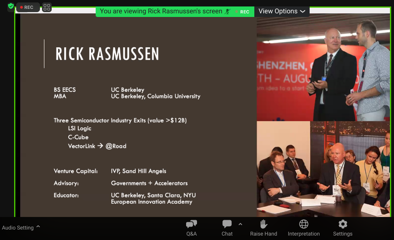The height and width of the screenshot is (240, 394).
Task: Click the grid view layout icon
Action: point(47,7)
